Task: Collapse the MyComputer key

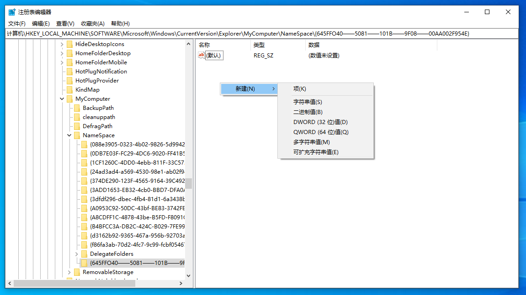Action: (x=61, y=98)
